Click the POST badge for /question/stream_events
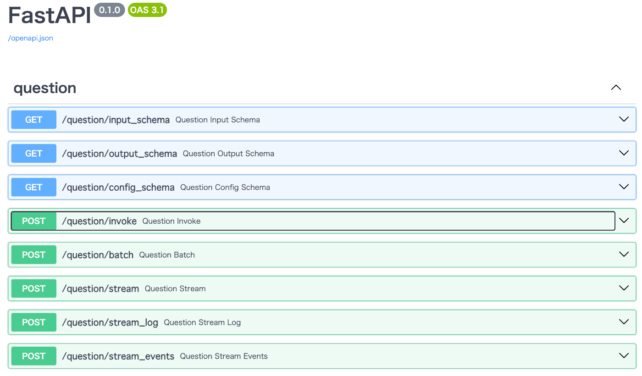The height and width of the screenshot is (376, 642). 34,356
